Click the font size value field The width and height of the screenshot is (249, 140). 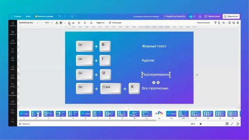click(47, 23)
